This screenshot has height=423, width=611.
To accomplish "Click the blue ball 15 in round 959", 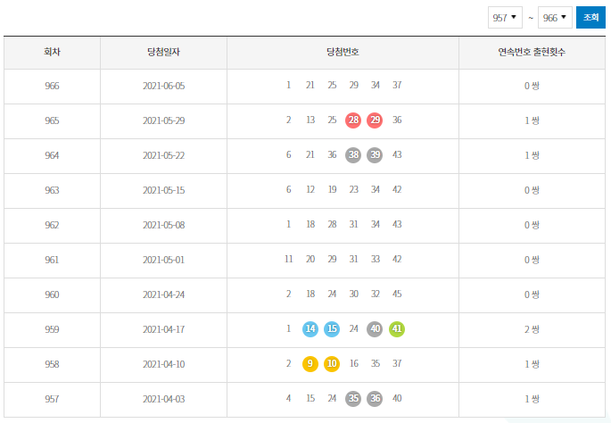I will pyautogui.click(x=332, y=329).
